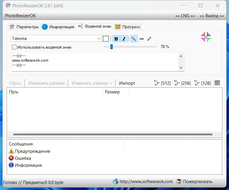Click the Параметры tab's colorful icon

(12, 27)
